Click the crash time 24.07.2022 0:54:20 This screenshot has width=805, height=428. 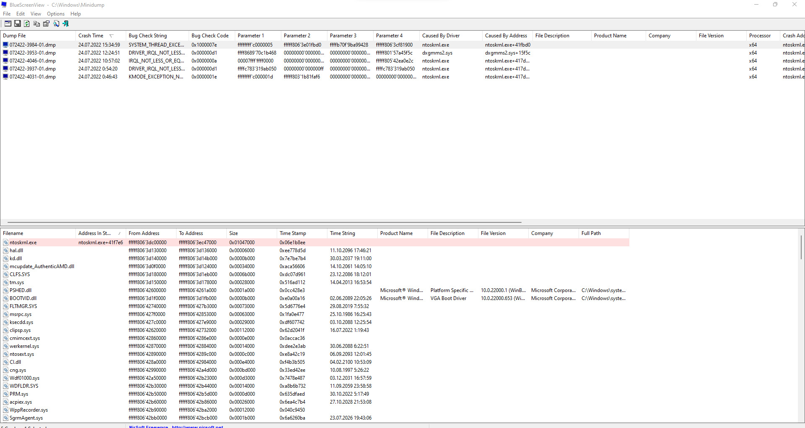(x=98, y=68)
